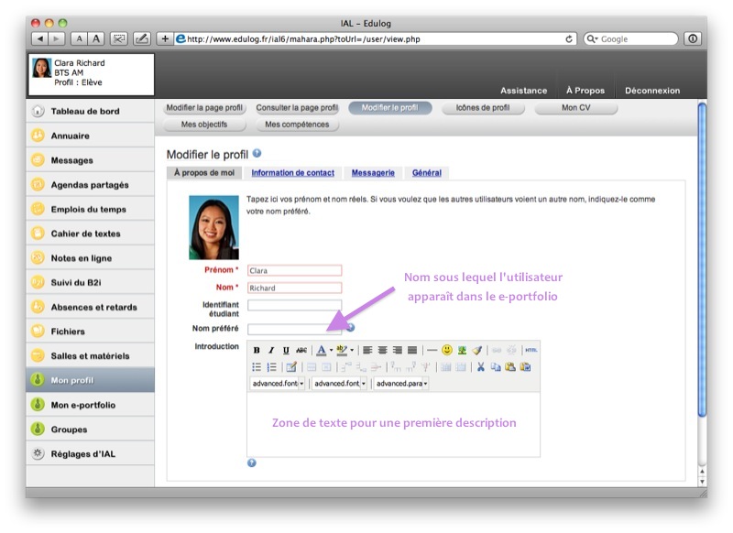Click the cut scissors icon

pos(480,367)
